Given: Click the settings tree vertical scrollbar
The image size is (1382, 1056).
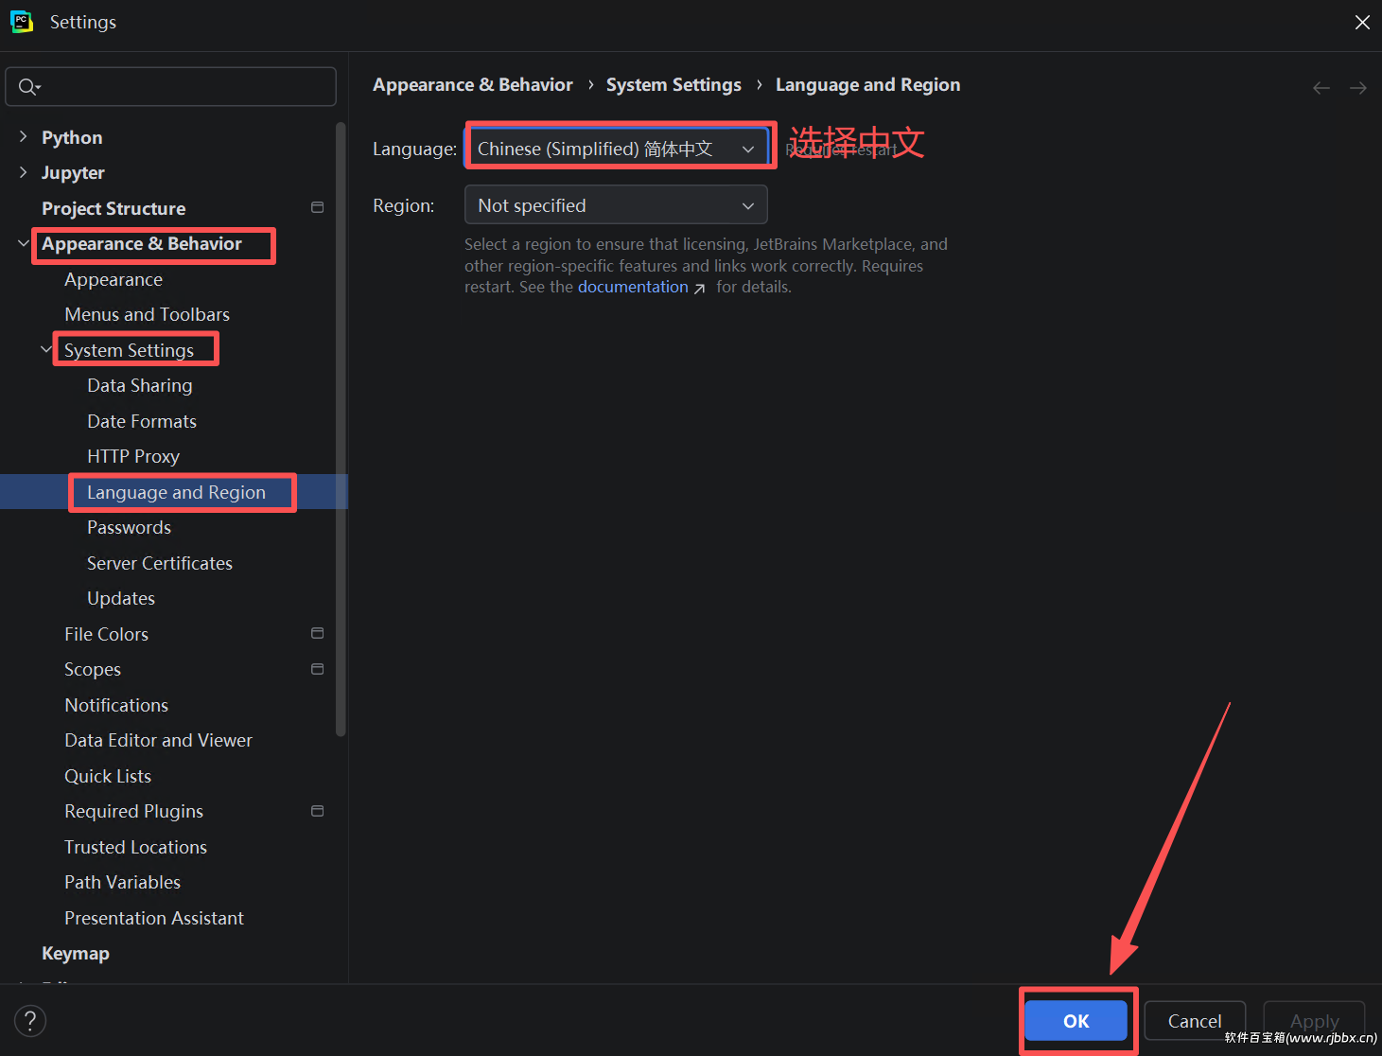Looking at the screenshot, I should tap(341, 429).
